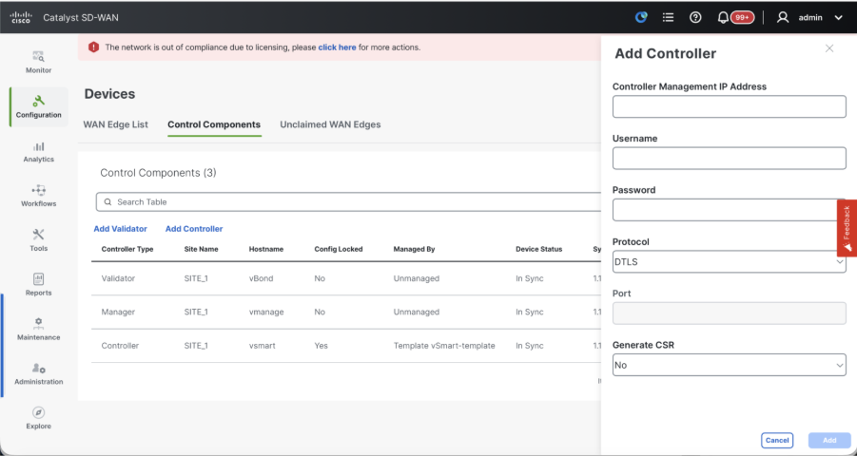Open the Administration sidebar section
The width and height of the screenshot is (857, 456).
pos(39,373)
